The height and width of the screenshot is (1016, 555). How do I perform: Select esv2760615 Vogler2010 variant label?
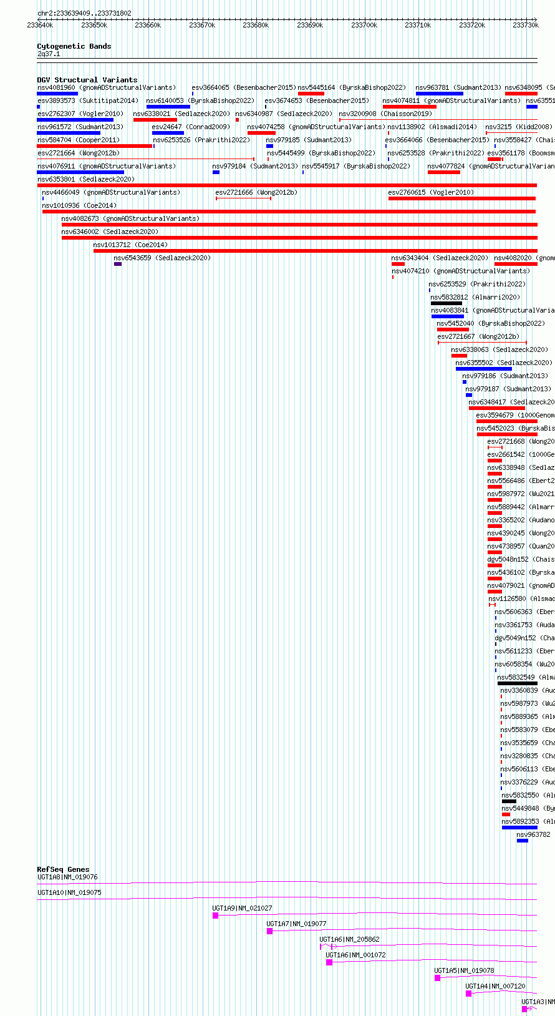[432, 192]
